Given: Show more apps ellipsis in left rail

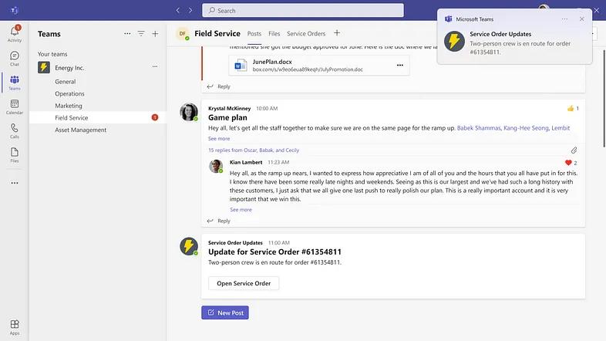Looking at the screenshot, I should (15, 183).
